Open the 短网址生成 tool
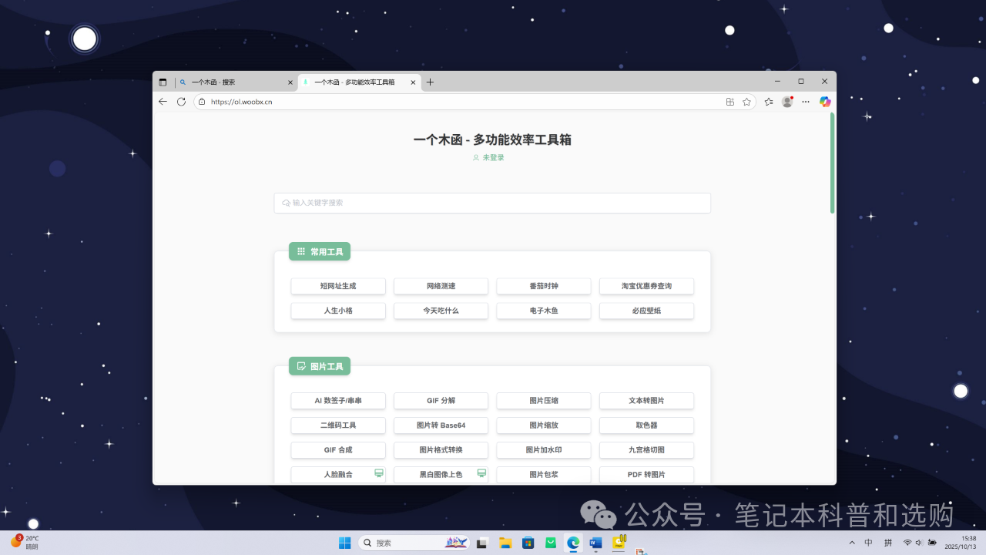Viewport: 986px width, 555px height. (x=338, y=286)
